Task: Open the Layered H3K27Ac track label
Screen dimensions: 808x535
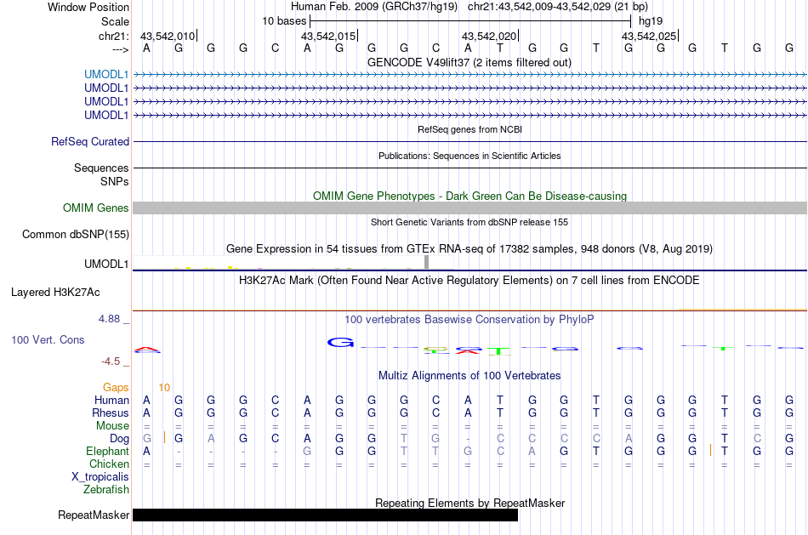Action: point(55,293)
